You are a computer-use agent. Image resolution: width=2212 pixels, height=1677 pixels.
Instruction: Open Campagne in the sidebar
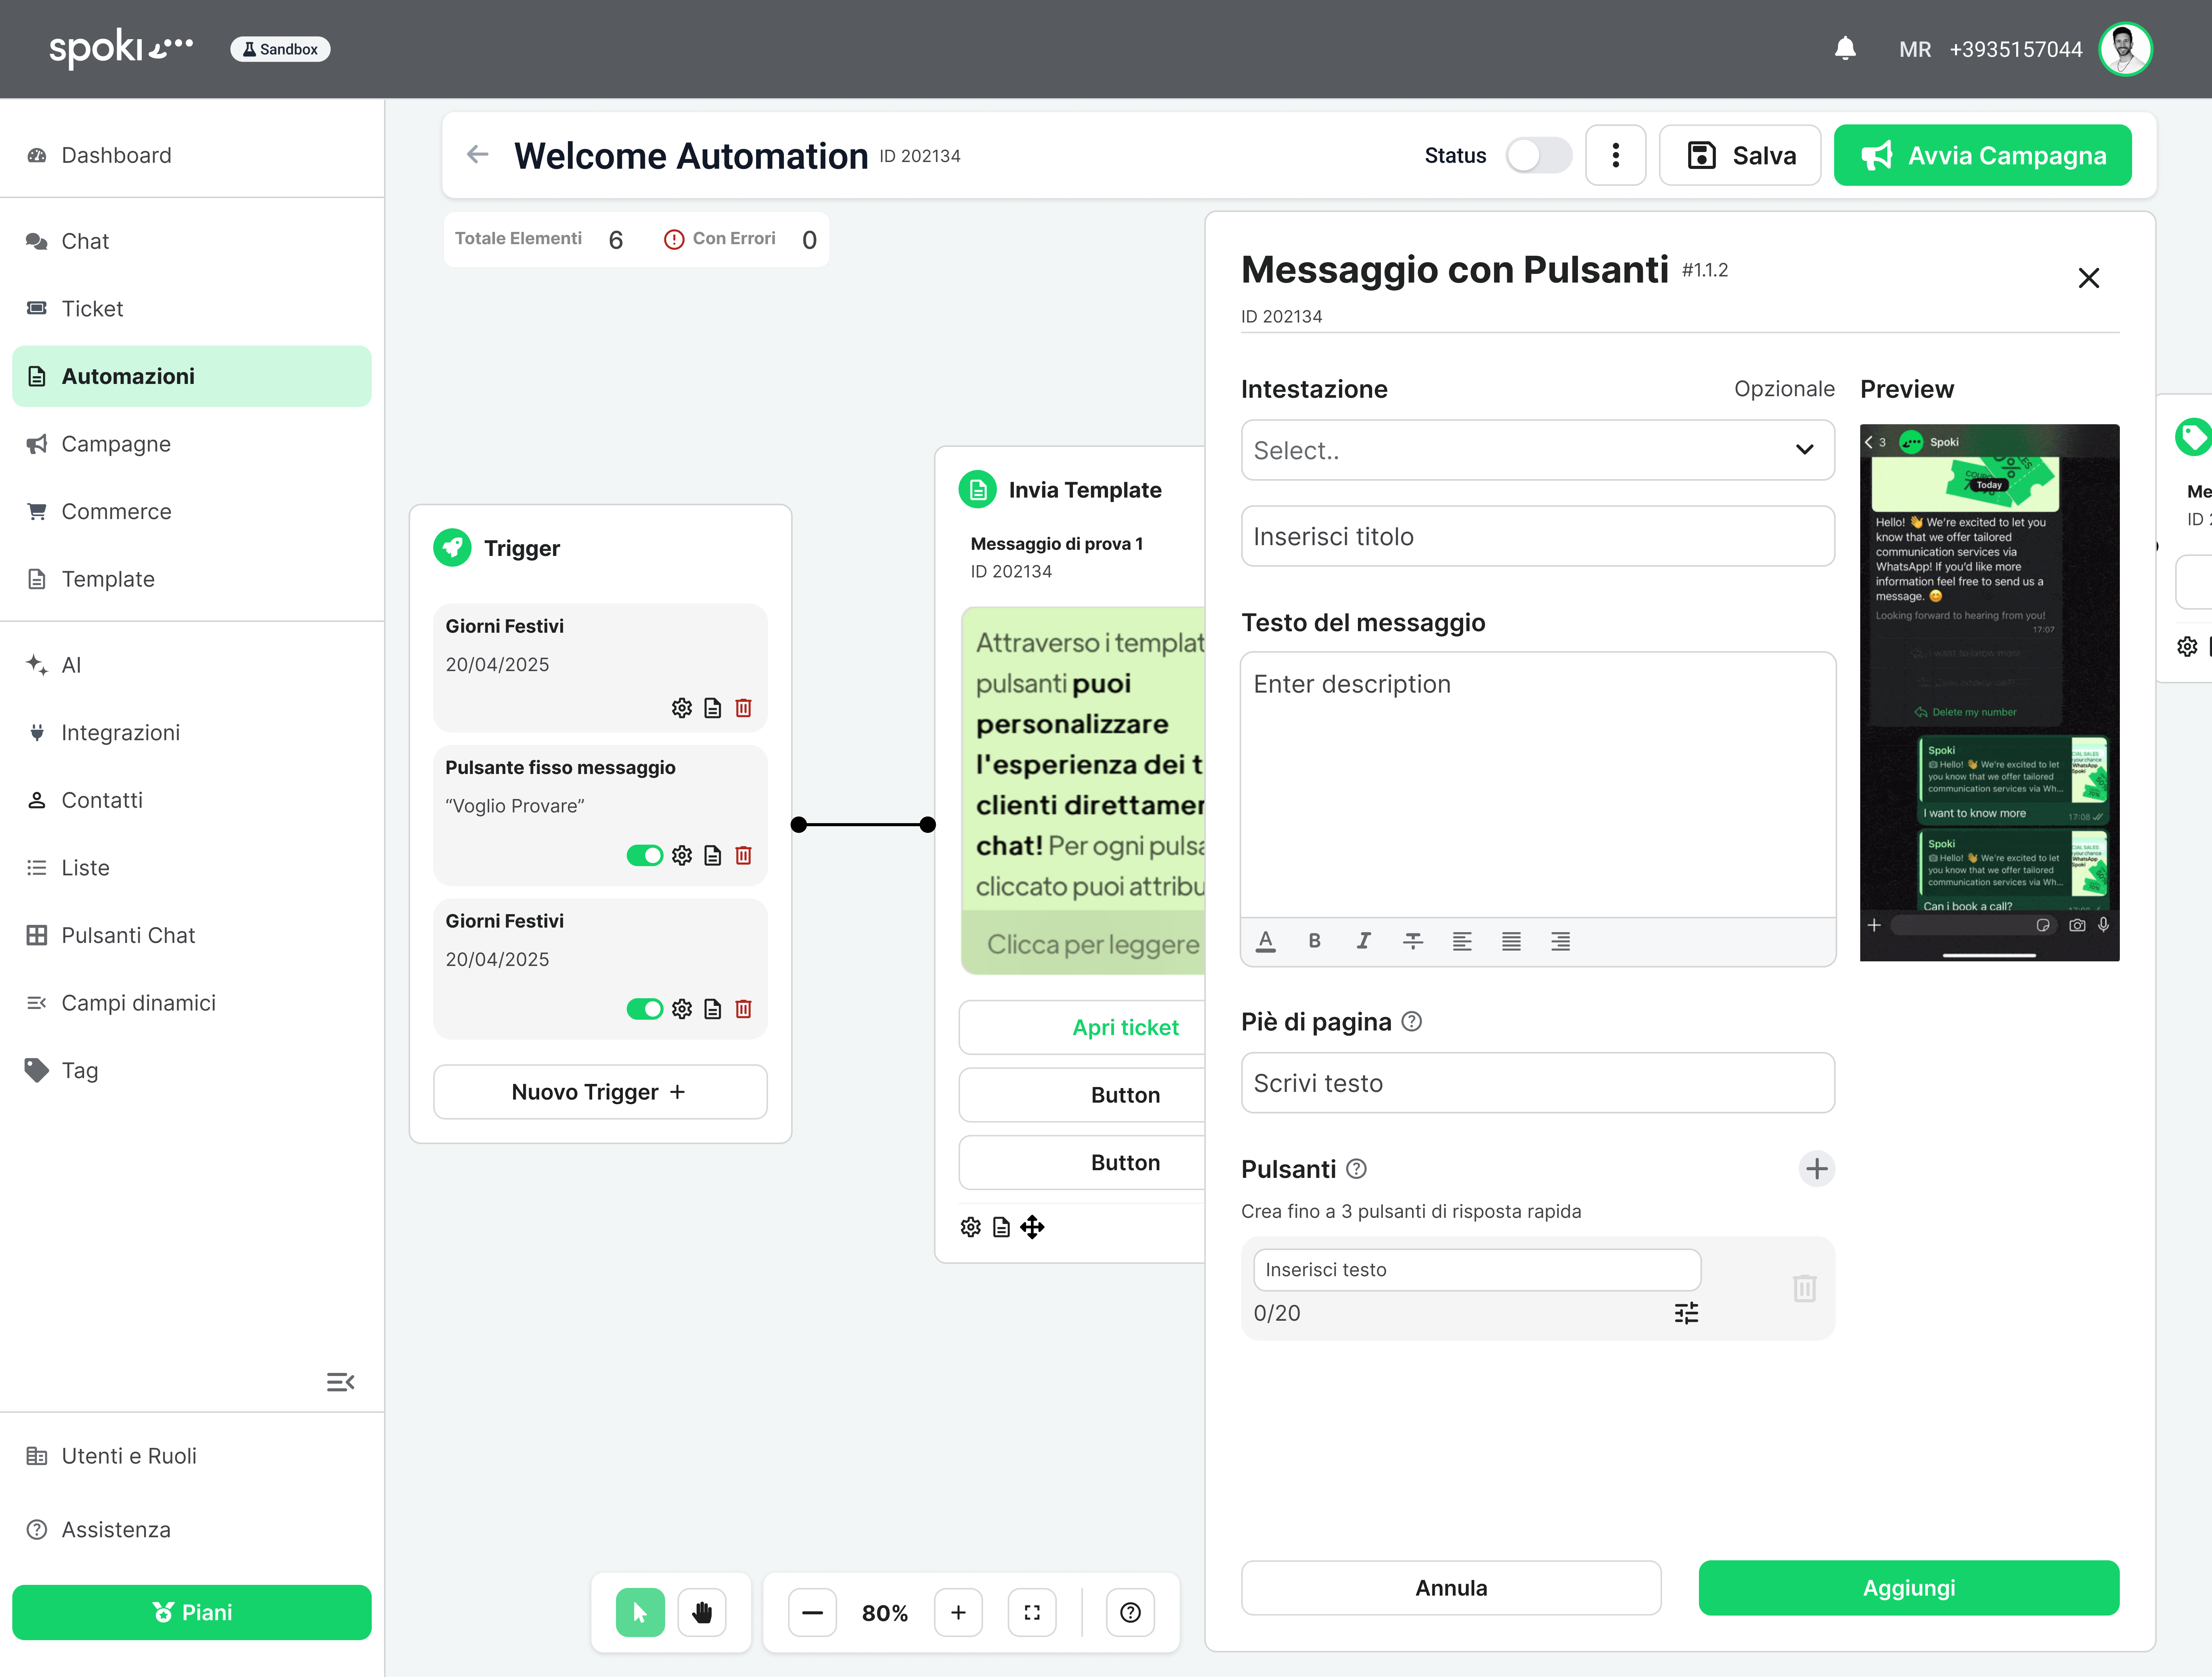pyautogui.click(x=192, y=443)
